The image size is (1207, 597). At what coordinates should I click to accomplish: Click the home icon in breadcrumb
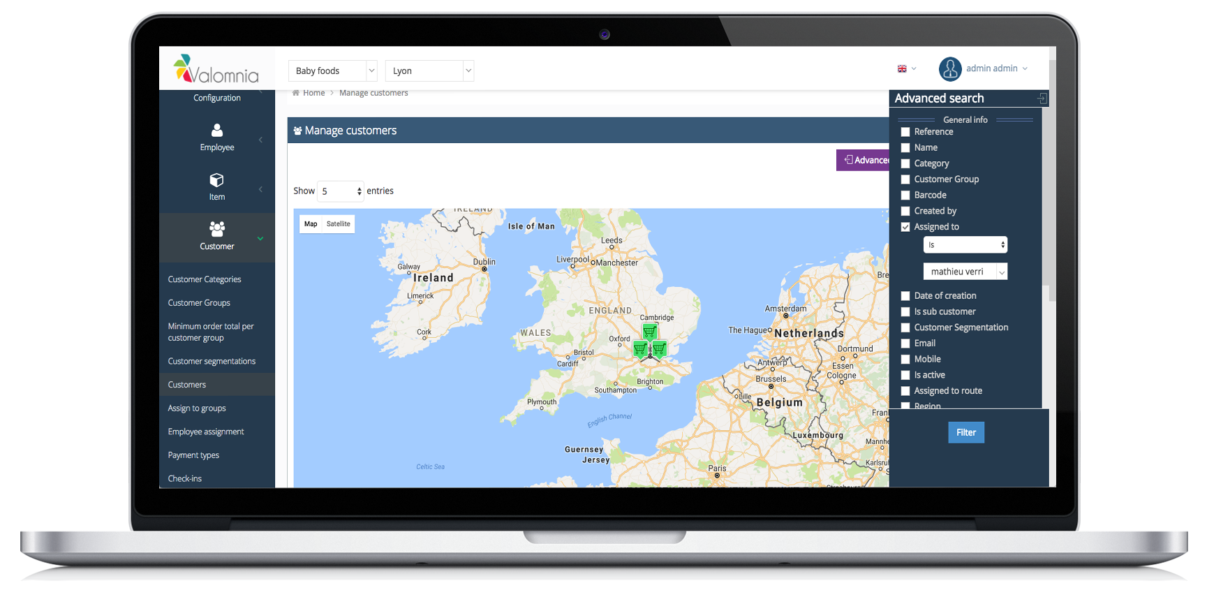pyautogui.click(x=296, y=93)
